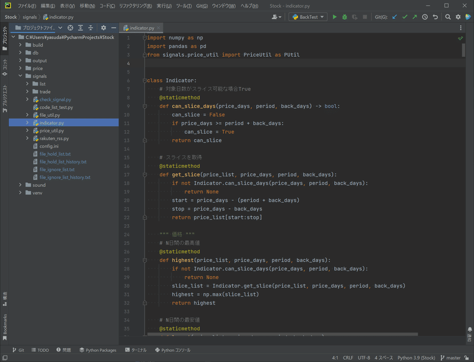
Task: Open Git history via the clock icon
Action: 425,17
